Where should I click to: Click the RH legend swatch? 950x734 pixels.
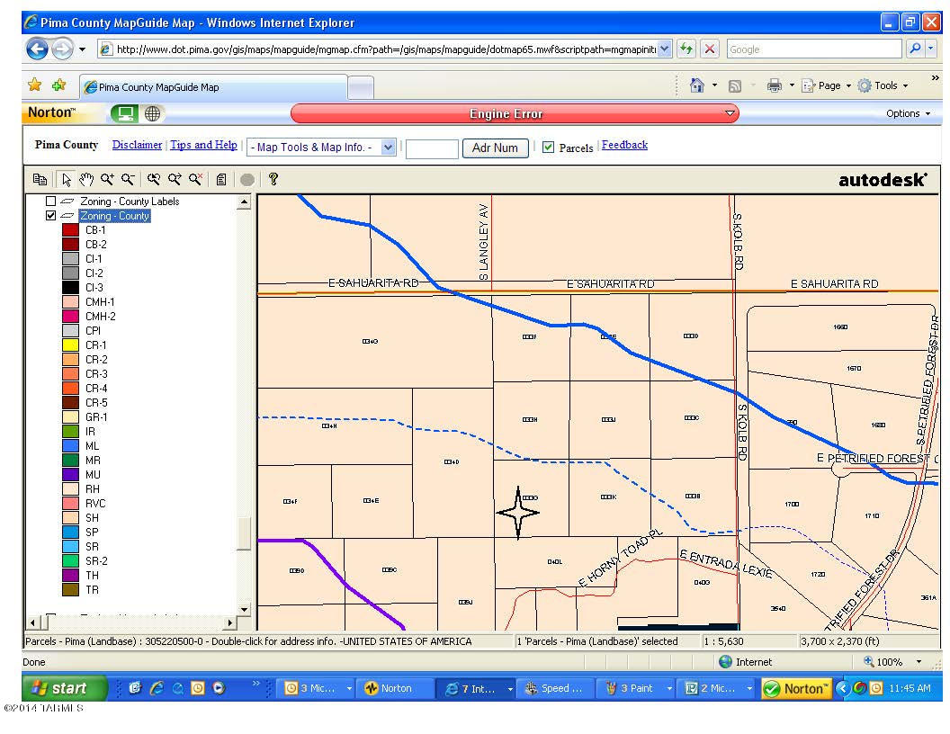(70, 489)
